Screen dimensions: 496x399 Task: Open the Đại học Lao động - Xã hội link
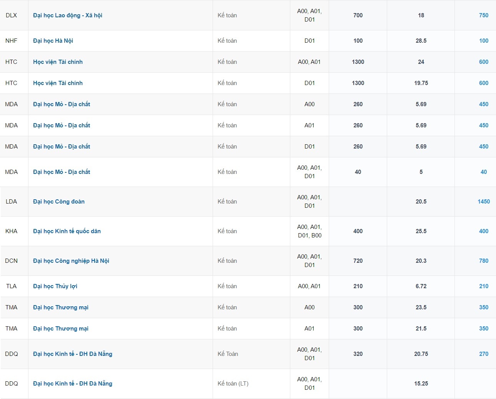pyautogui.click(x=68, y=15)
